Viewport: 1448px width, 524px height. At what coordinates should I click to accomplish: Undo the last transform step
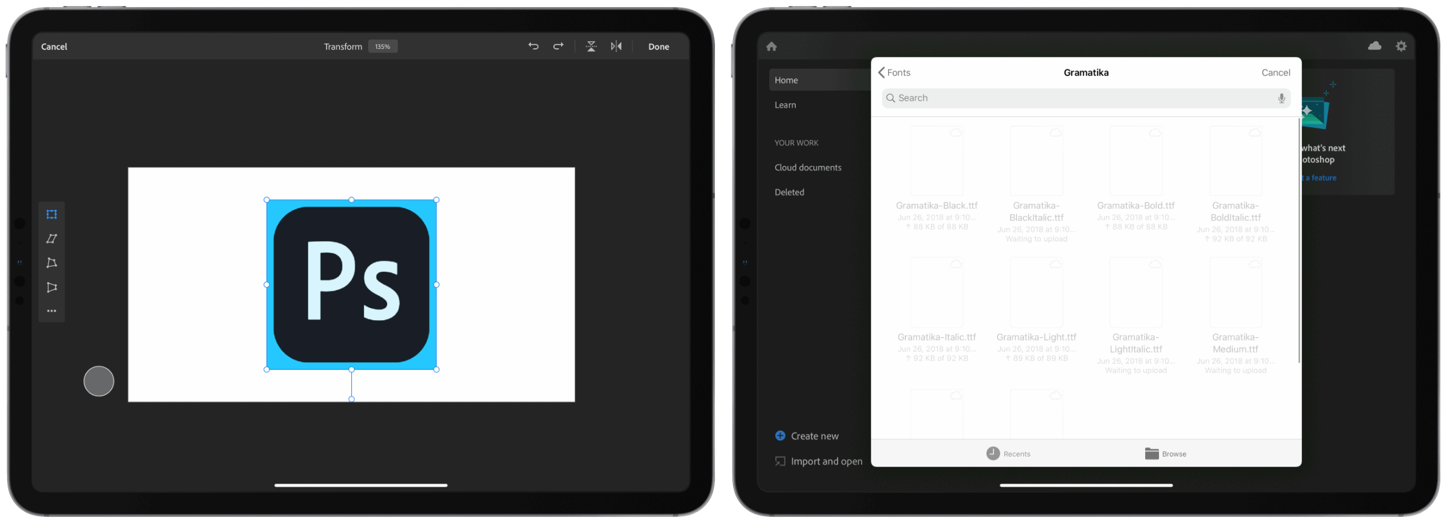[x=533, y=46]
